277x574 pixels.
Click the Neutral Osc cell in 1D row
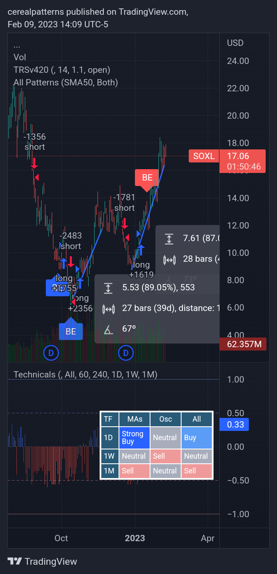coord(165,438)
